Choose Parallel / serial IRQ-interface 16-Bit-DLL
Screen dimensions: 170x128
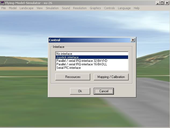point(92,64)
